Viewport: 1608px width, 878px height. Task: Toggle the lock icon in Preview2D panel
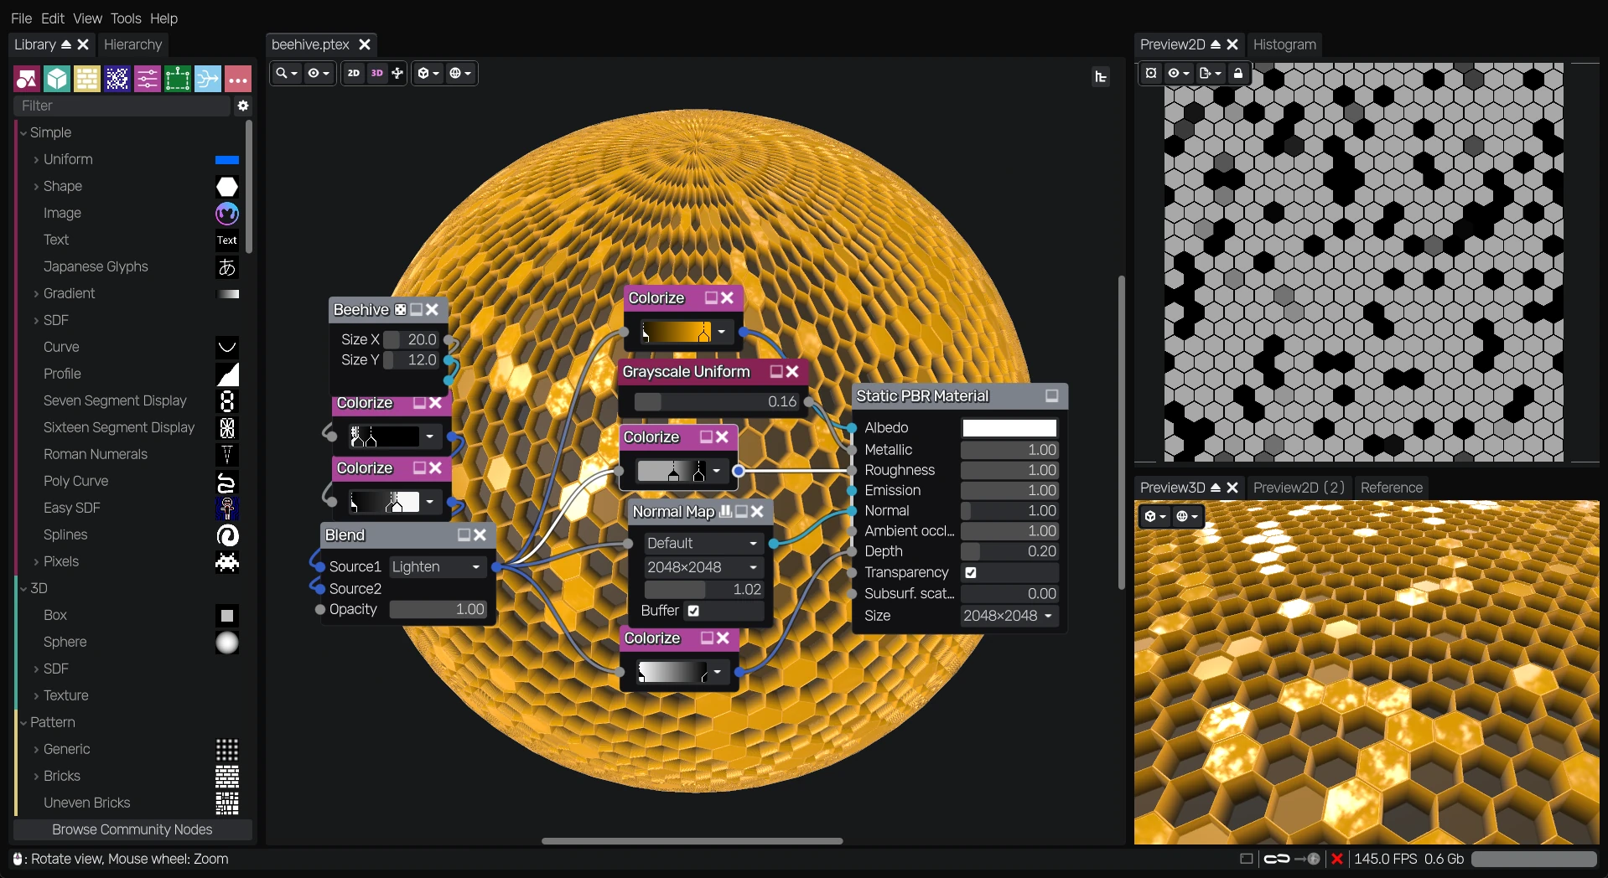[x=1239, y=73]
